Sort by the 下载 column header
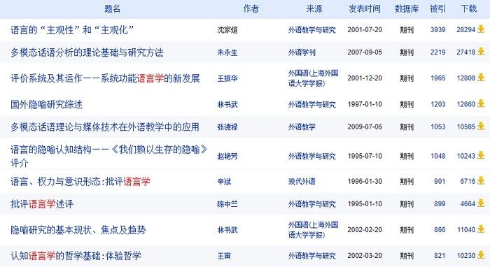This screenshot has height=267, width=490. pyautogui.click(x=469, y=8)
